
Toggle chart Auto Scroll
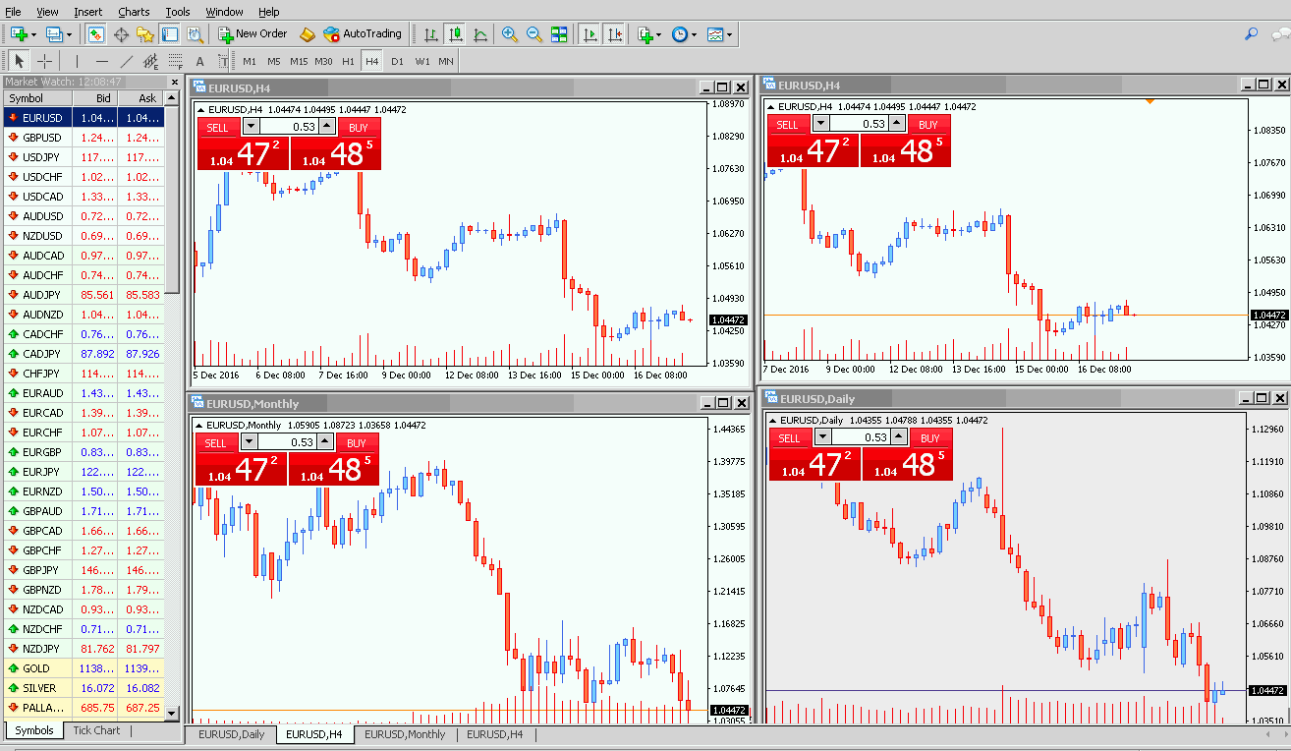coord(589,33)
